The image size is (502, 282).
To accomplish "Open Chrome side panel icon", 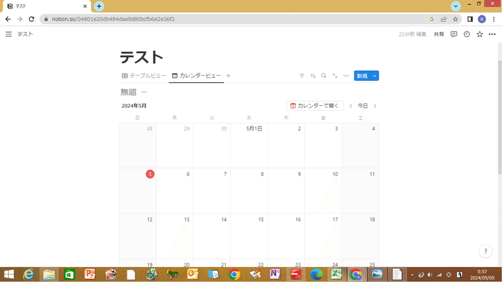I will pos(470,19).
